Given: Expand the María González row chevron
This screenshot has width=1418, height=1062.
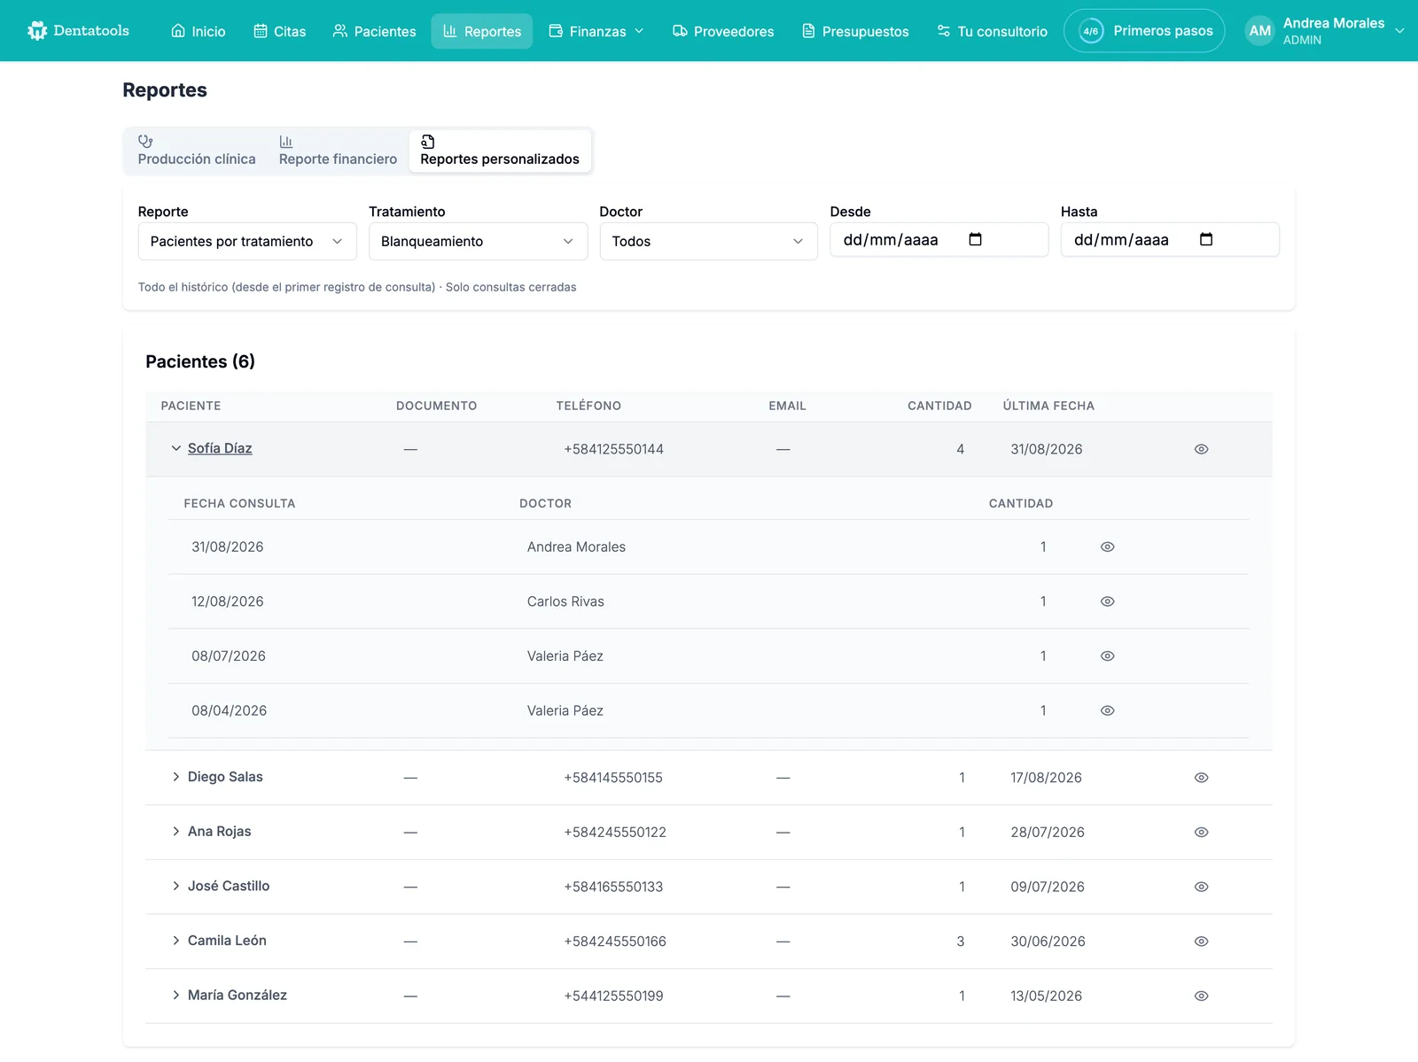Looking at the screenshot, I should 175,995.
